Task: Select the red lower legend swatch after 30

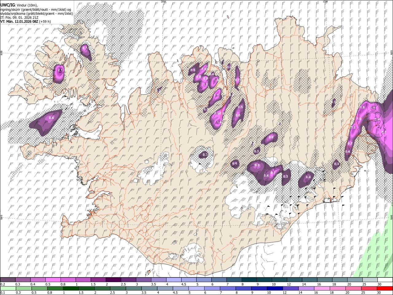Action: coord(385,288)
